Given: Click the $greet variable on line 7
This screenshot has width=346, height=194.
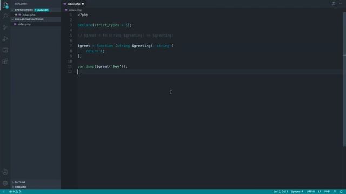Looking at the screenshot, I should pyautogui.click(x=84, y=46).
